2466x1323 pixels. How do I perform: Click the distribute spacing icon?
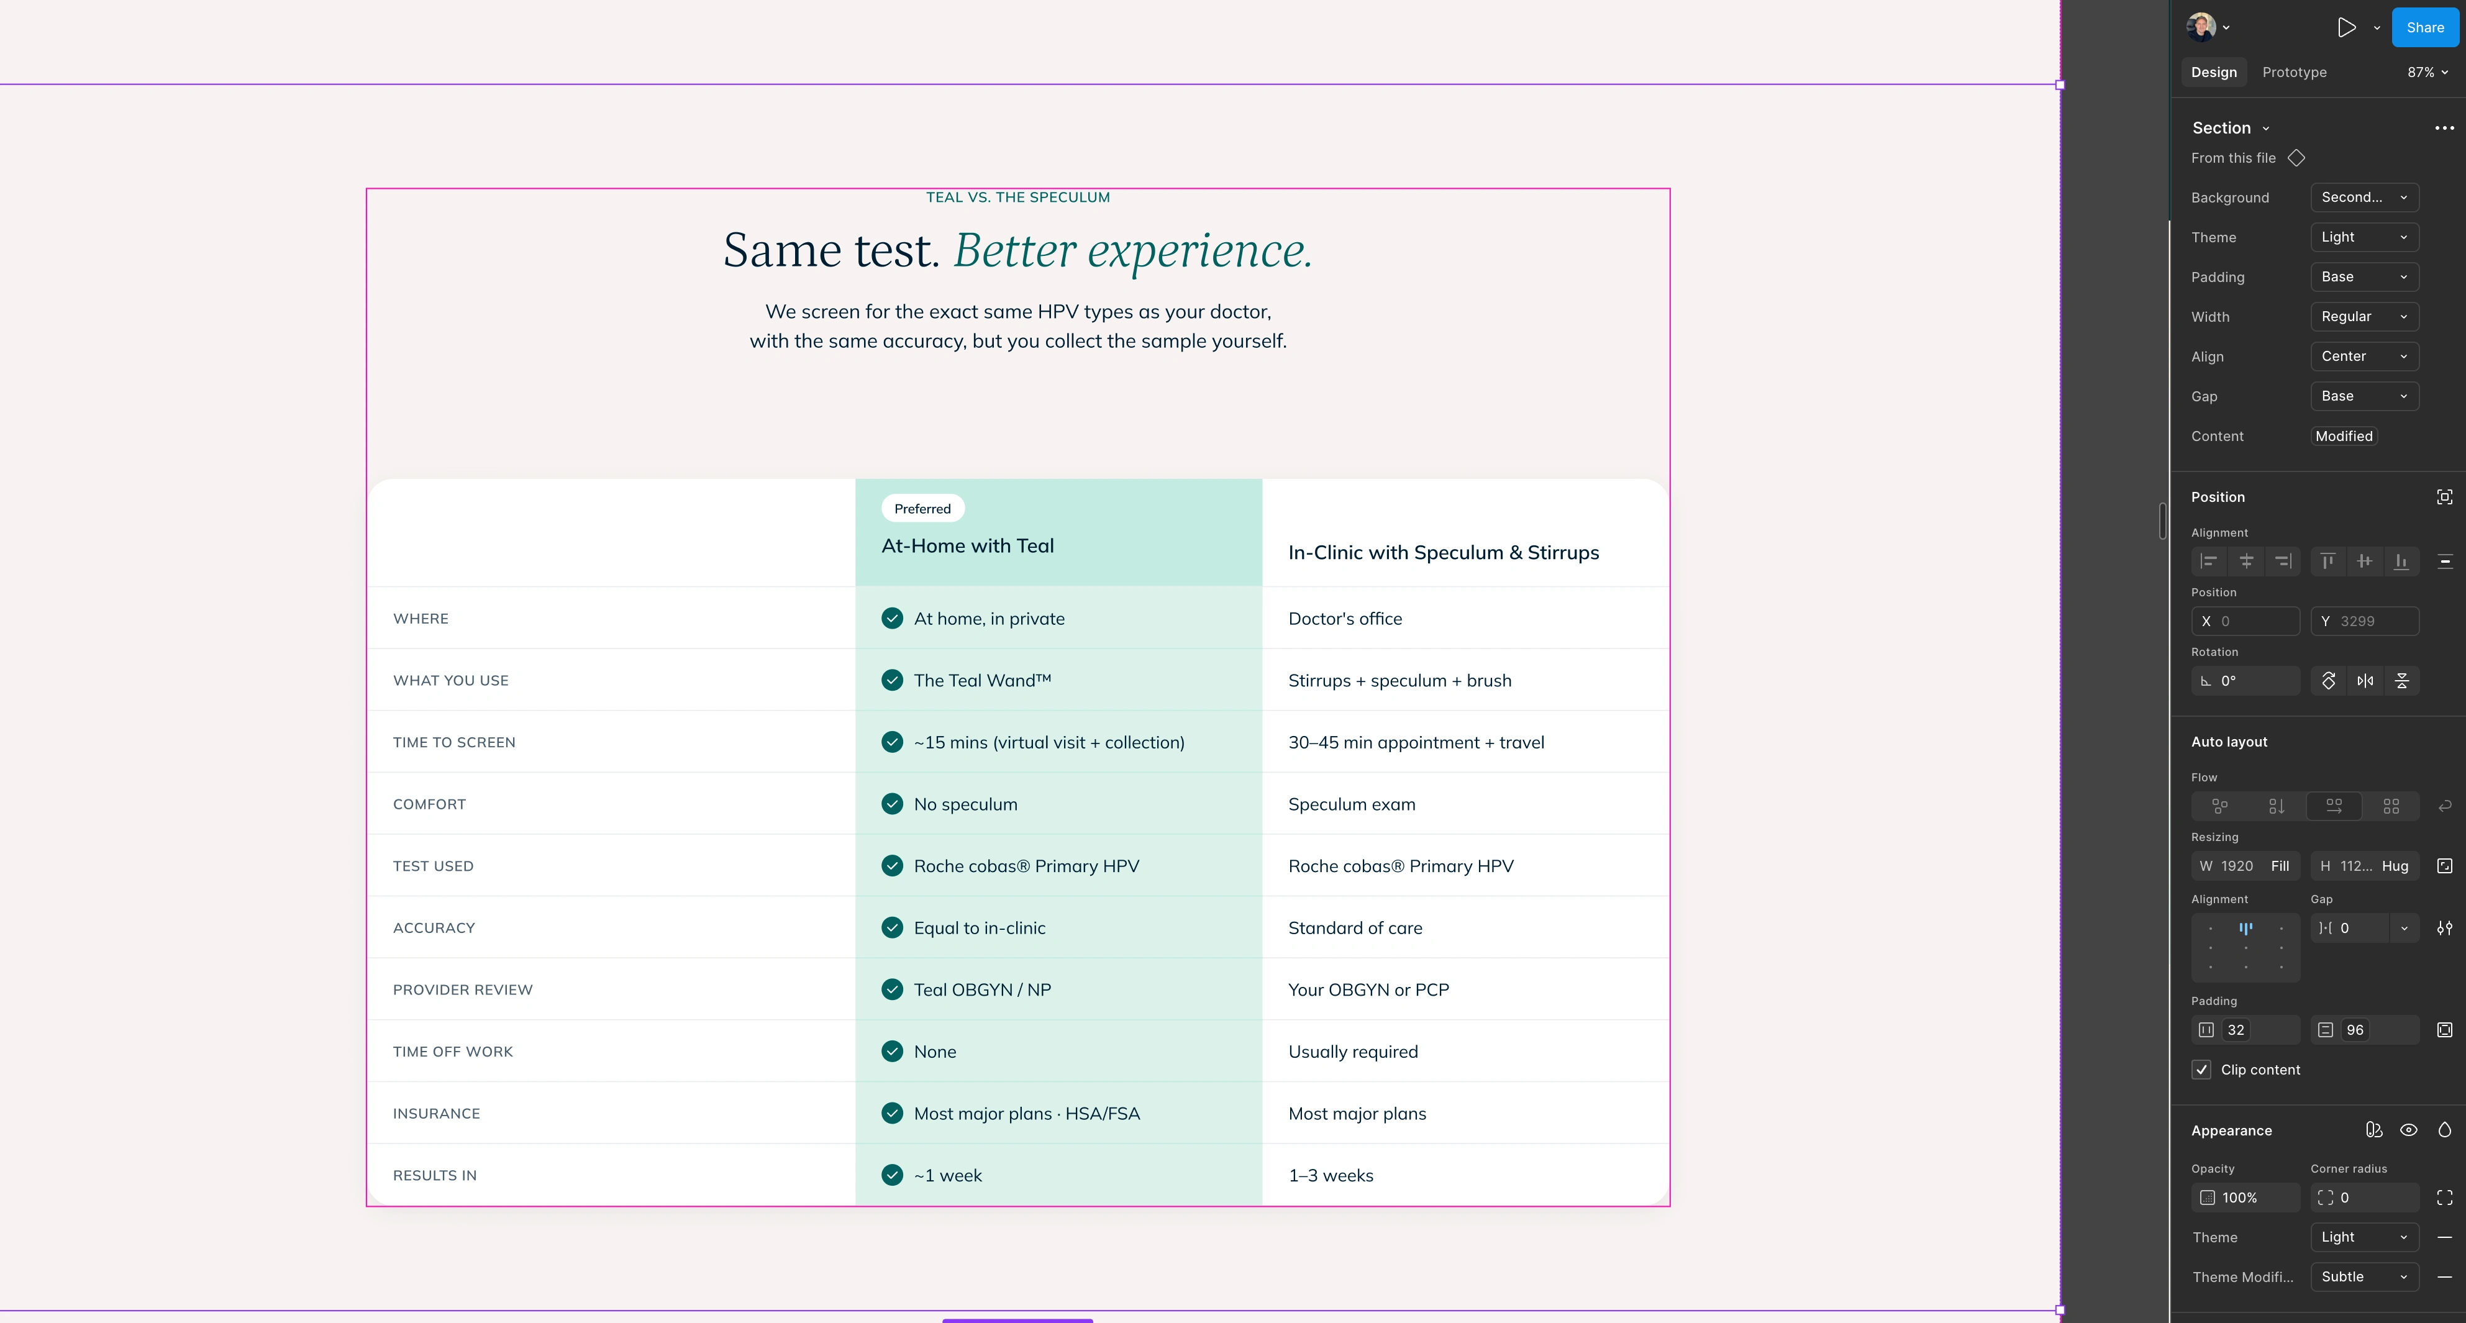coord(2444,562)
